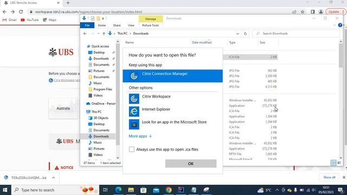The height and width of the screenshot is (195, 347).
Task: Choose Citrix Workspace from other options
Action: click(x=172, y=99)
